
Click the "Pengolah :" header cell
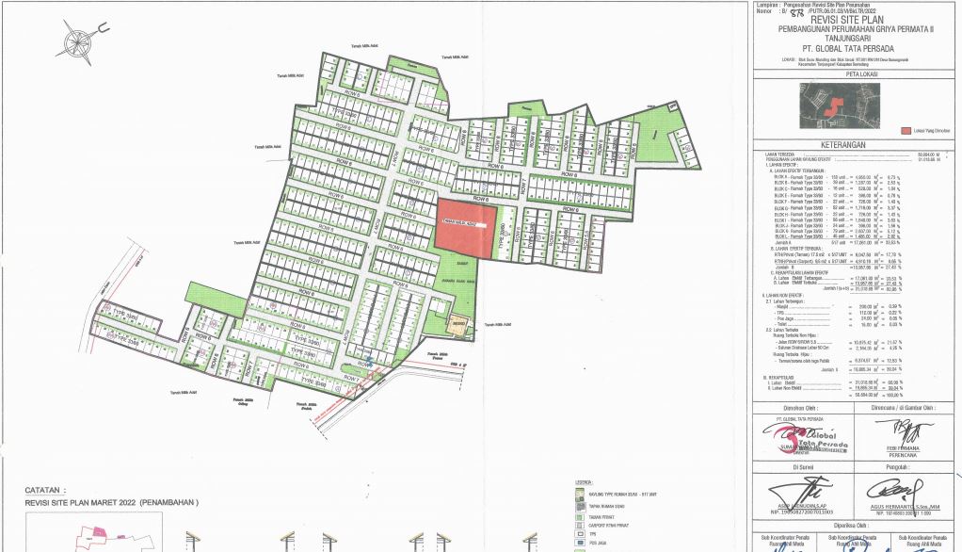click(903, 466)
